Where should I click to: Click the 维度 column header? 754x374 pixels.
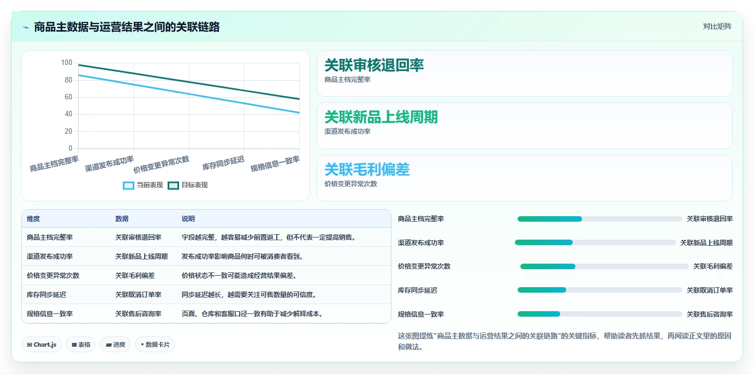33,219
